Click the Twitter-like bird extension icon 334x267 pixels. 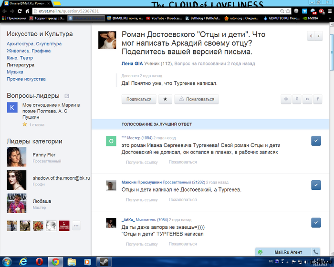[x=304, y=11]
